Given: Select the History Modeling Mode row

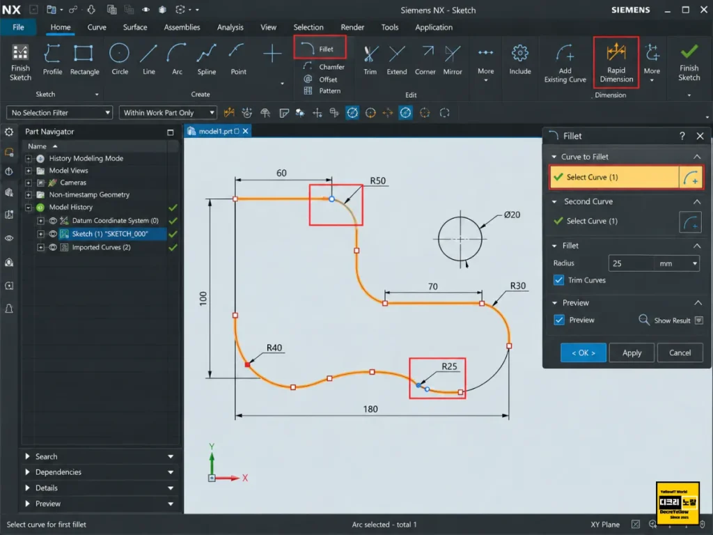Looking at the screenshot, I should point(86,158).
